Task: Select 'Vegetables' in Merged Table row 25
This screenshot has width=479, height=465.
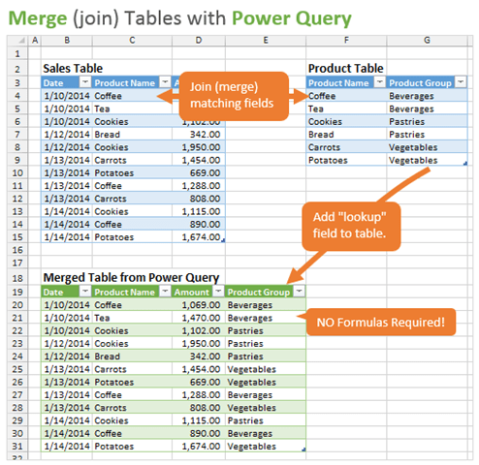Action: point(266,369)
